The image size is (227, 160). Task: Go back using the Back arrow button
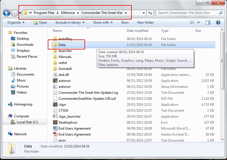pyautogui.click(x=7, y=13)
